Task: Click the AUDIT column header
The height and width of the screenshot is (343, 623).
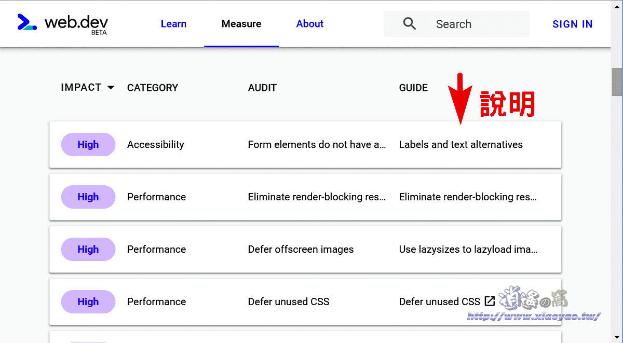Action: (x=262, y=88)
